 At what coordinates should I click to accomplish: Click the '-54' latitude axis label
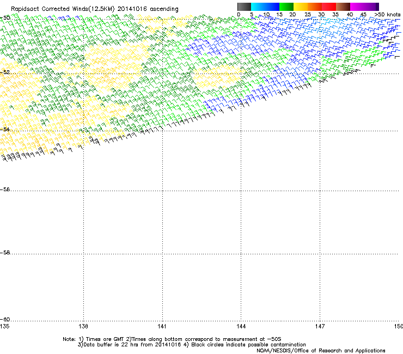pyautogui.click(x=5, y=129)
